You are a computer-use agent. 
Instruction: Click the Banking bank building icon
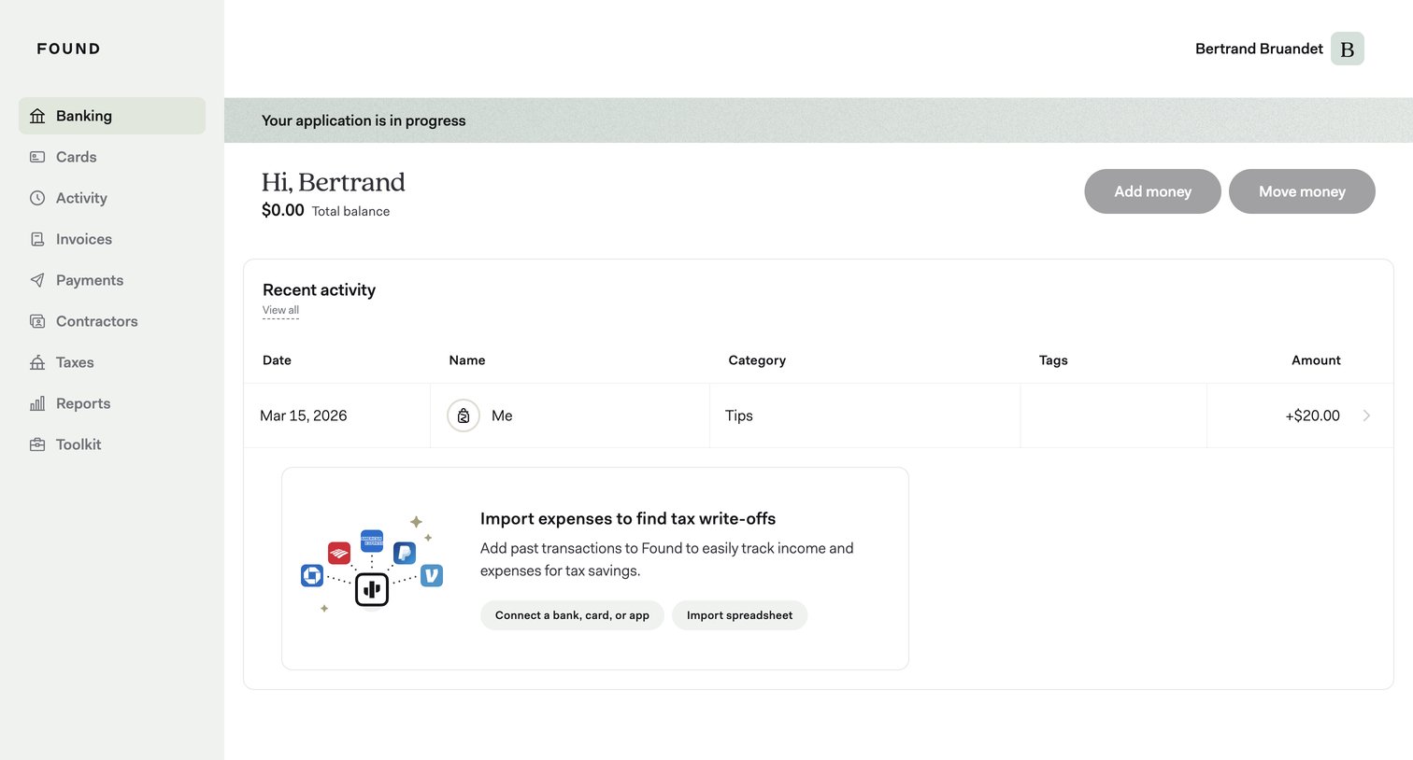(37, 116)
